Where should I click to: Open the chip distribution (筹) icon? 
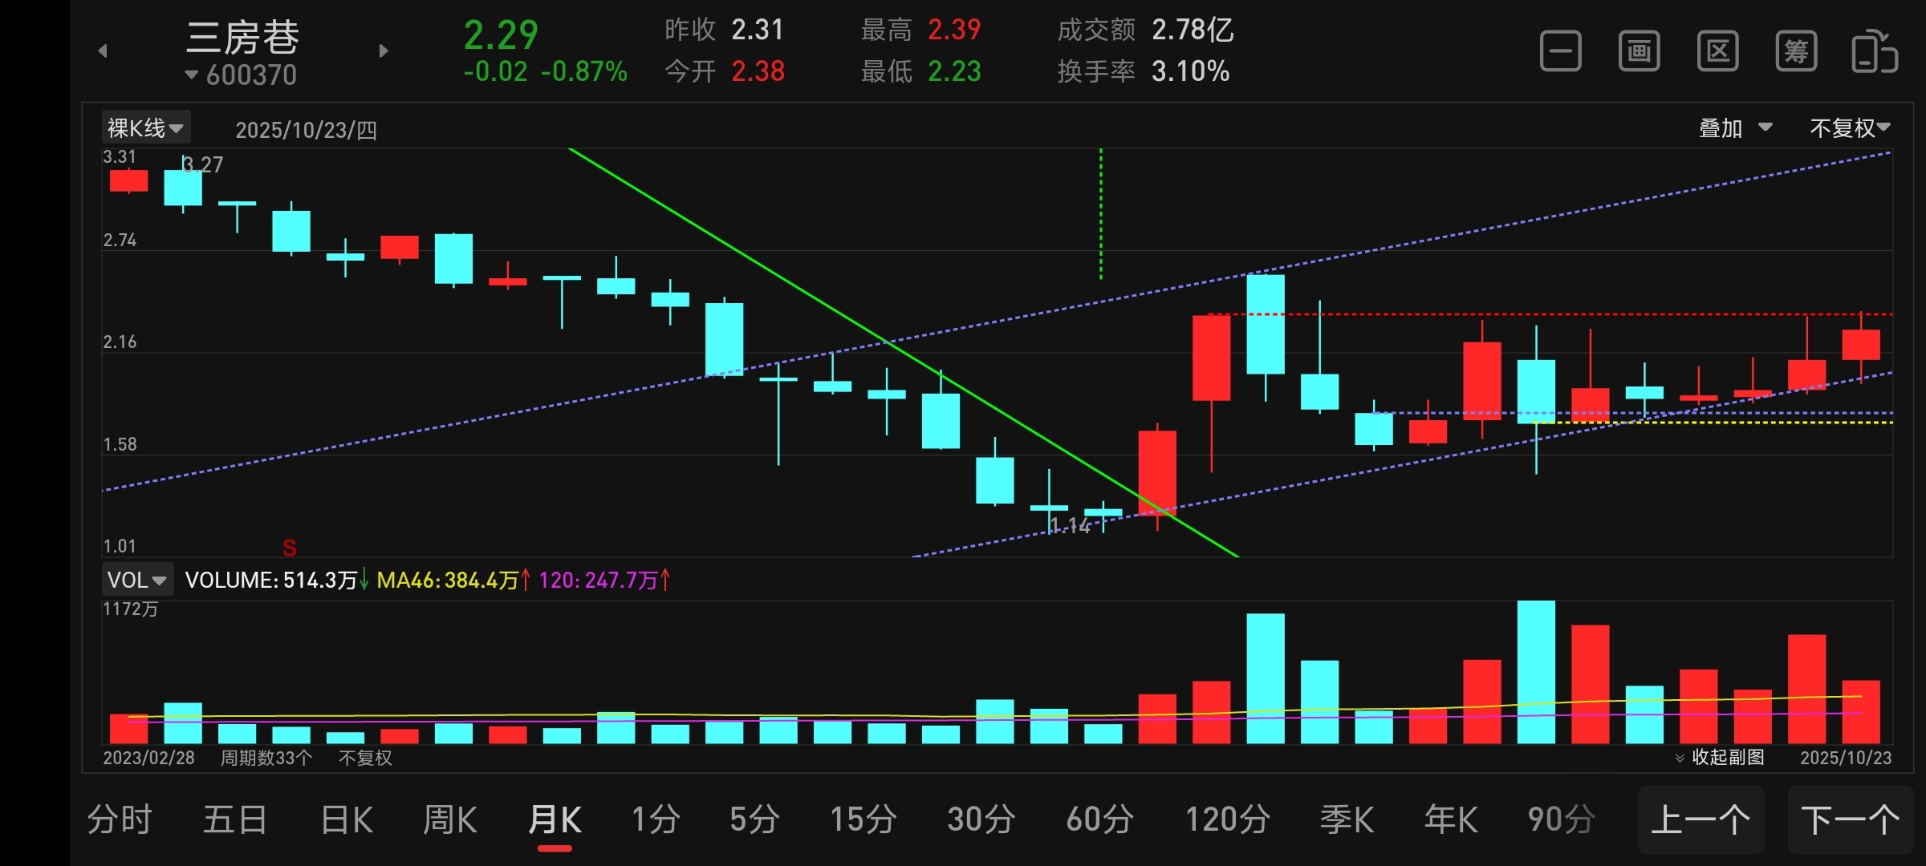(x=1796, y=52)
